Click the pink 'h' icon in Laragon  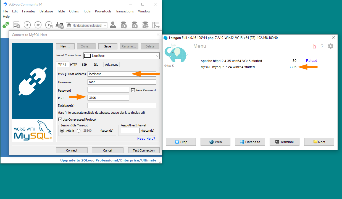click(315, 46)
